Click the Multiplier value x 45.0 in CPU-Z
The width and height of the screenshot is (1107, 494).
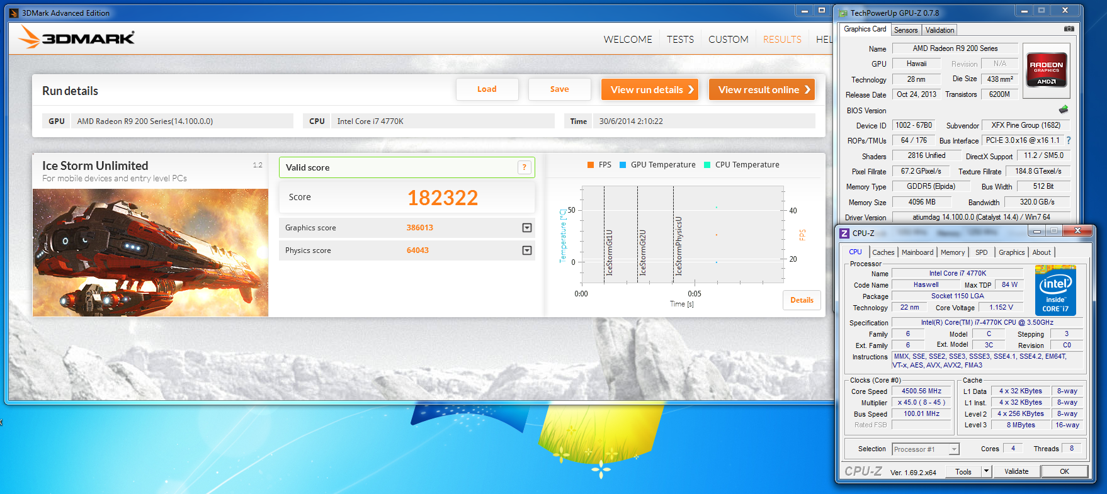pyautogui.click(x=921, y=402)
